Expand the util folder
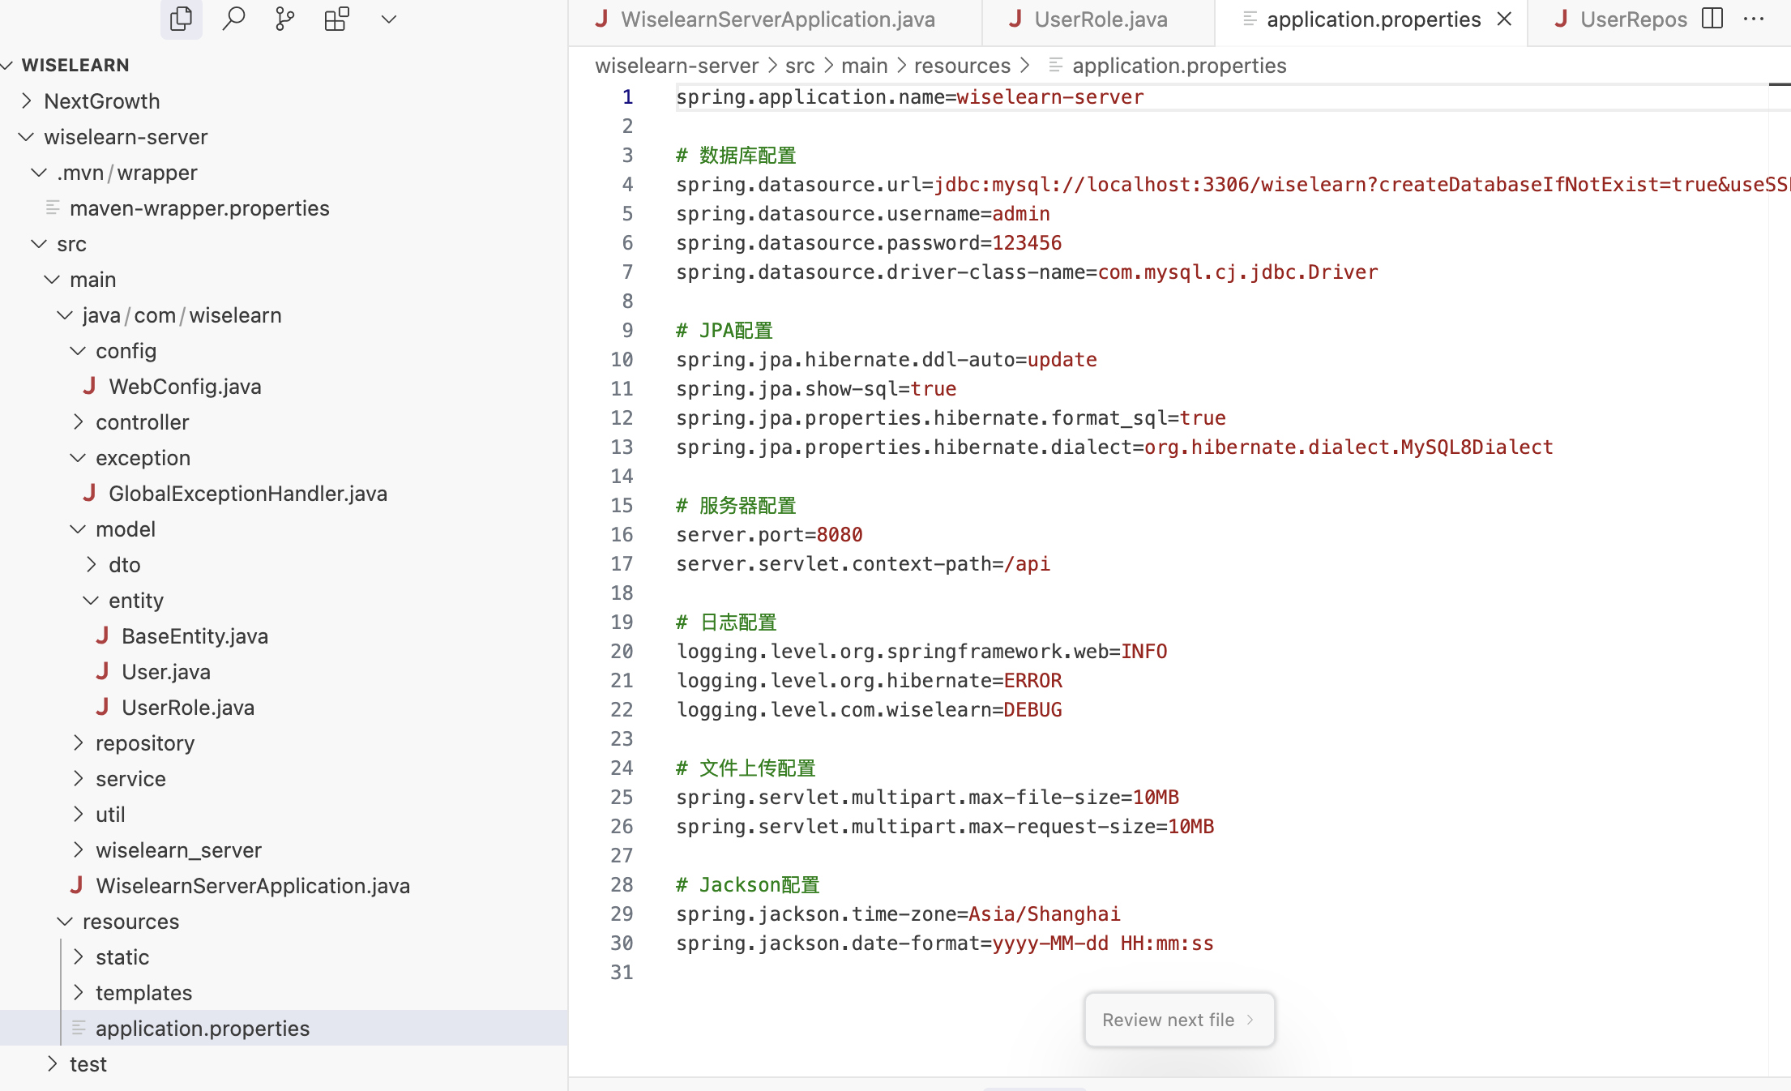The width and height of the screenshot is (1791, 1091). (x=284, y=815)
